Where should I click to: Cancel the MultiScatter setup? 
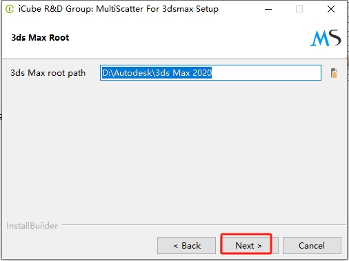(312, 245)
